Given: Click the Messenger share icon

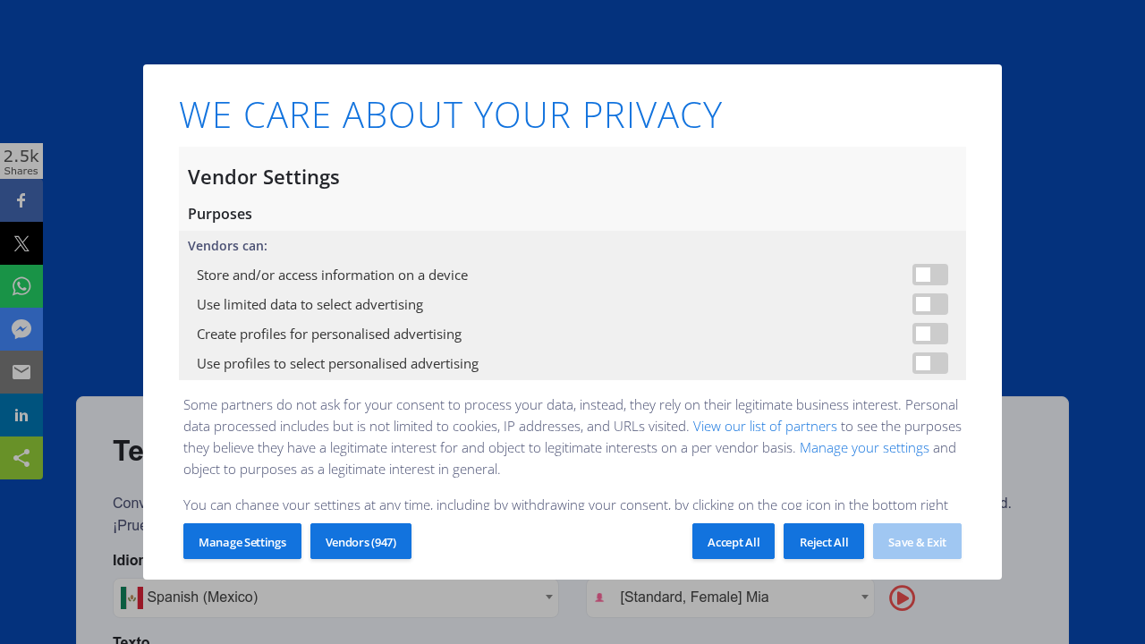Looking at the screenshot, I should [21, 329].
